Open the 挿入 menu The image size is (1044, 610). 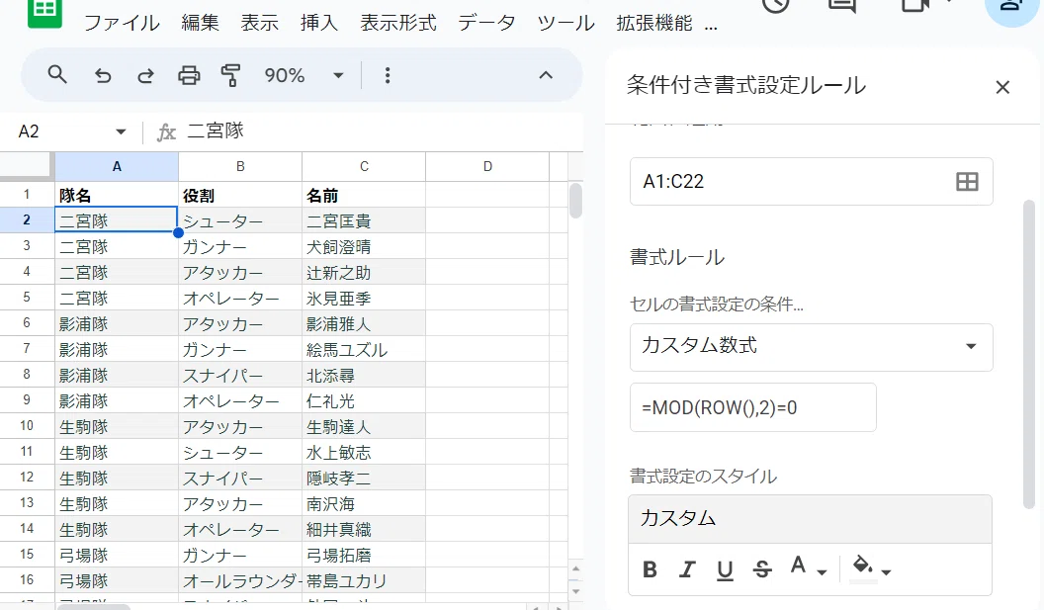319,24
